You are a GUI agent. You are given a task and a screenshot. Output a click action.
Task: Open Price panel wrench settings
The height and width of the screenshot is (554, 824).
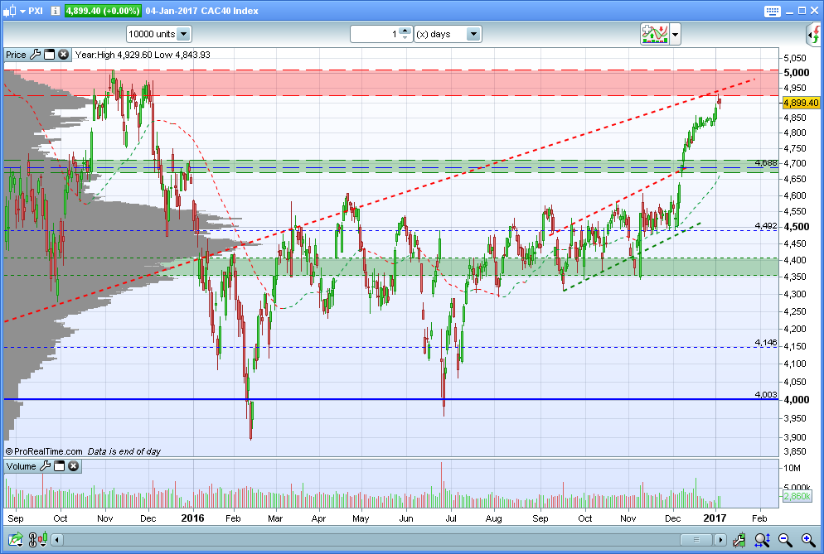(x=35, y=54)
